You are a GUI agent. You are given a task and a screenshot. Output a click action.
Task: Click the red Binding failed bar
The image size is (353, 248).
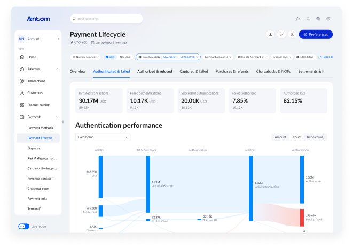[x=302, y=218]
